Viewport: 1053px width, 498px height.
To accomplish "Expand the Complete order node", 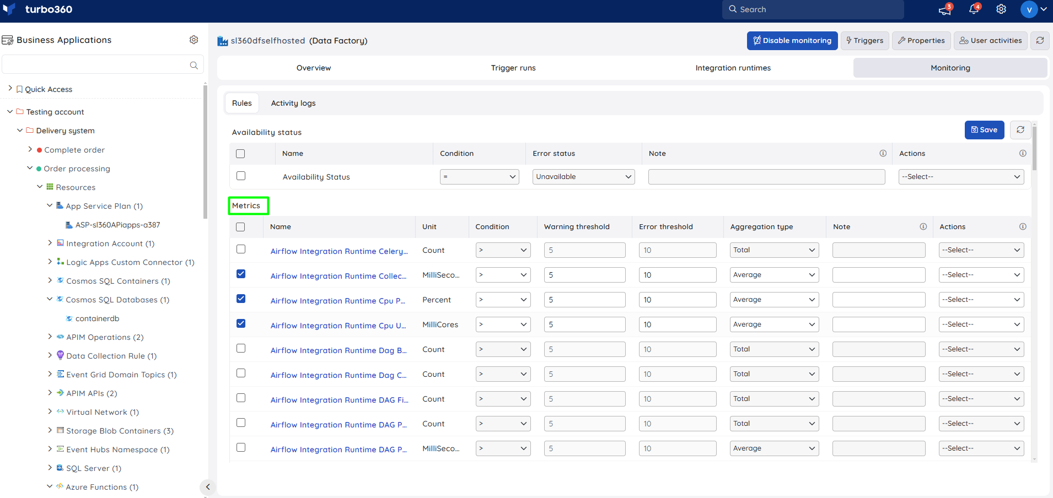I will (x=30, y=149).
